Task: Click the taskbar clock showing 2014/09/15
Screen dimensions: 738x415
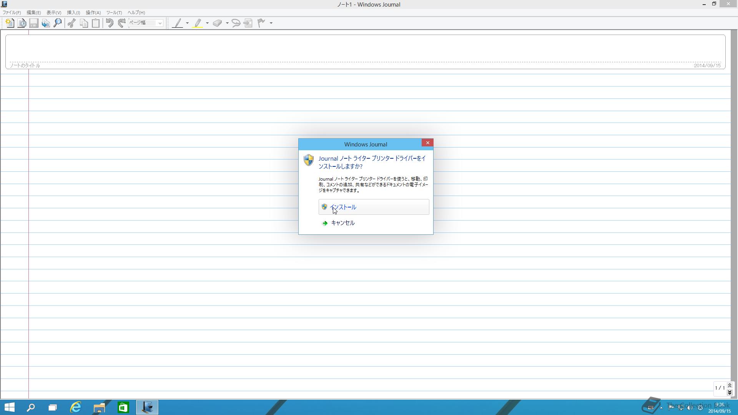Action: coord(719,408)
